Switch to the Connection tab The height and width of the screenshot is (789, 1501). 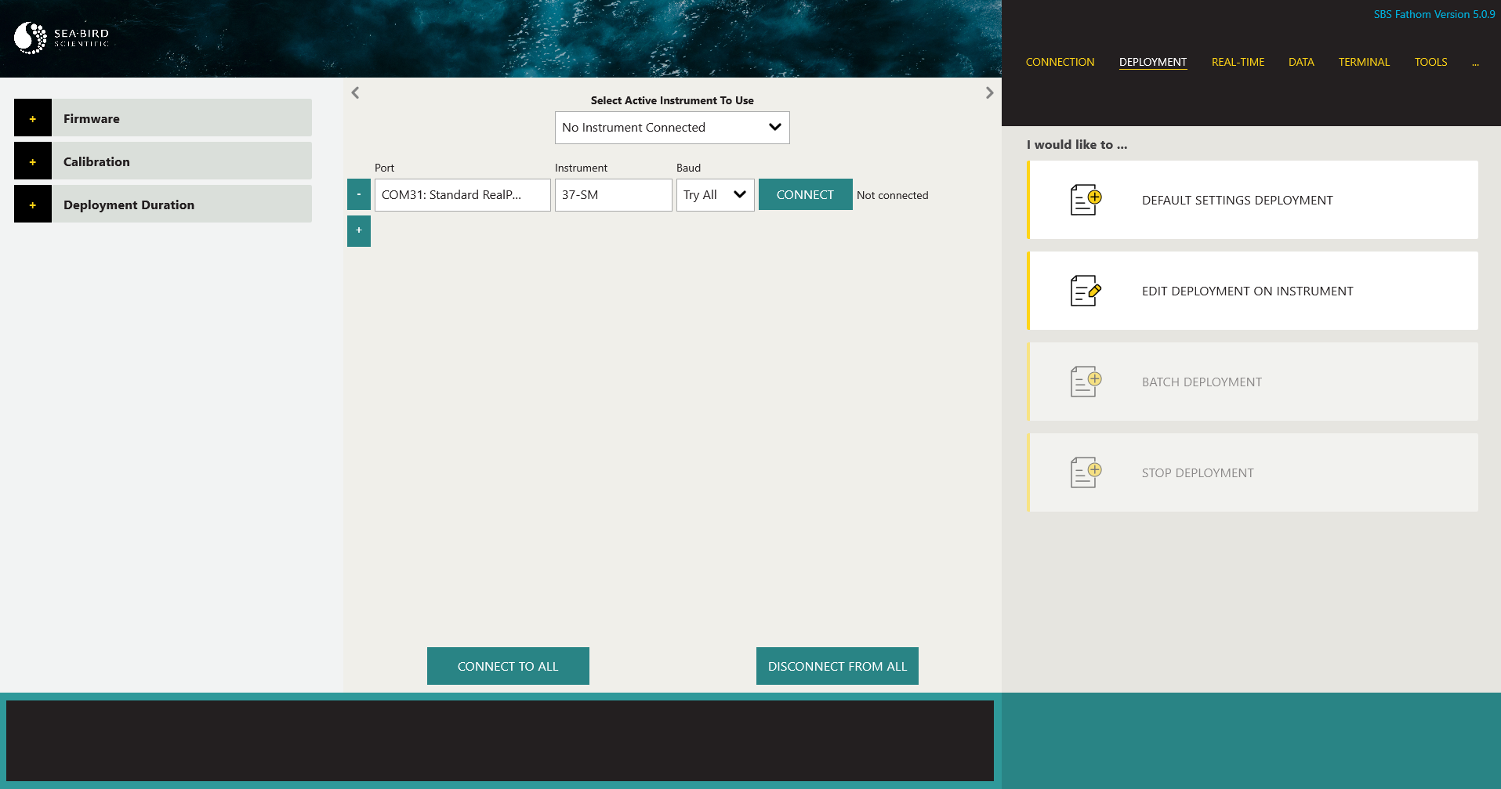coord(1060,62)
